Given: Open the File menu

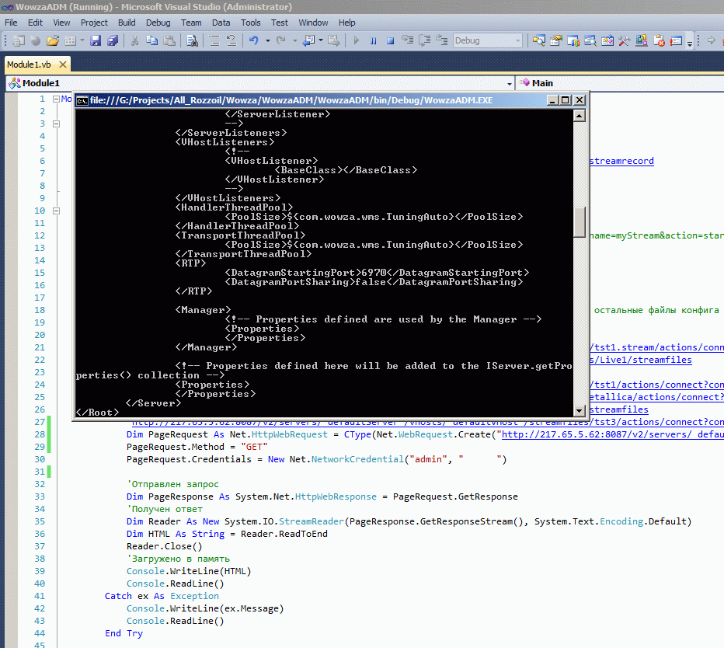Looking at the screenshot, I should (11, 23).
